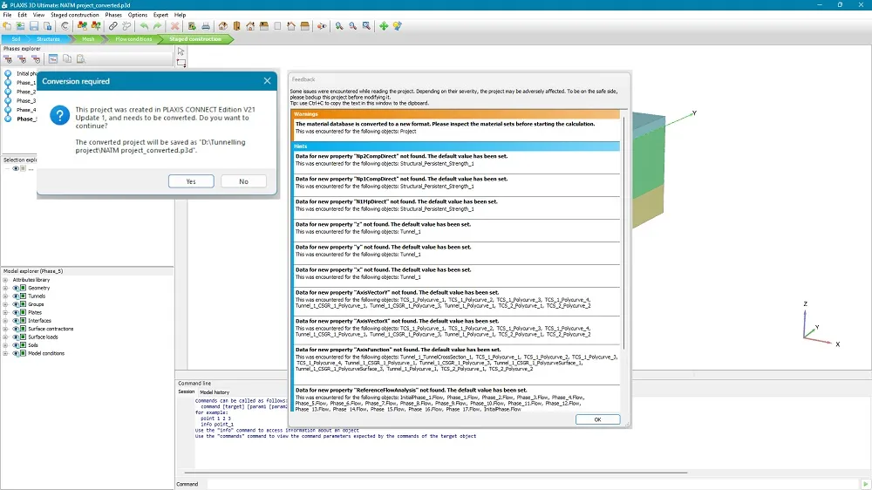Viewport: 872px width, 490px height.
Task: Expand the Attributes library tree node
Action: [x=5, y=280]
